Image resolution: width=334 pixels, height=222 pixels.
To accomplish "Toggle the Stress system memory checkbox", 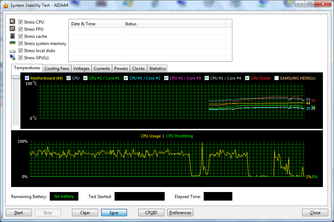I will tap(21, 43).
